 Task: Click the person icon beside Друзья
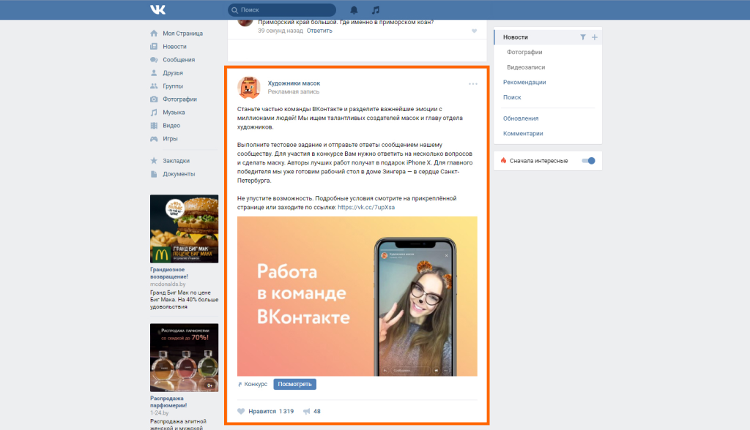(x=154, y=73)
